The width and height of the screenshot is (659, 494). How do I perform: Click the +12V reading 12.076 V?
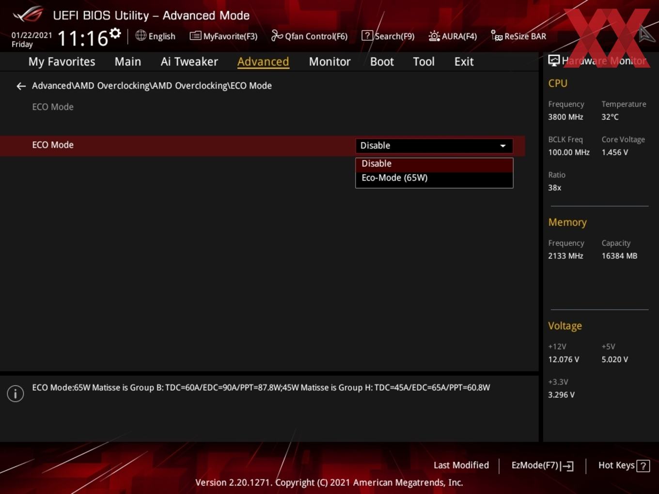[x=564, y=359]
